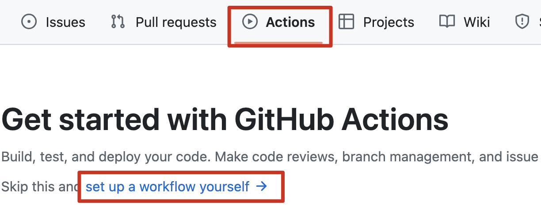Click the Actions play-circle icon

coord(250,22)
